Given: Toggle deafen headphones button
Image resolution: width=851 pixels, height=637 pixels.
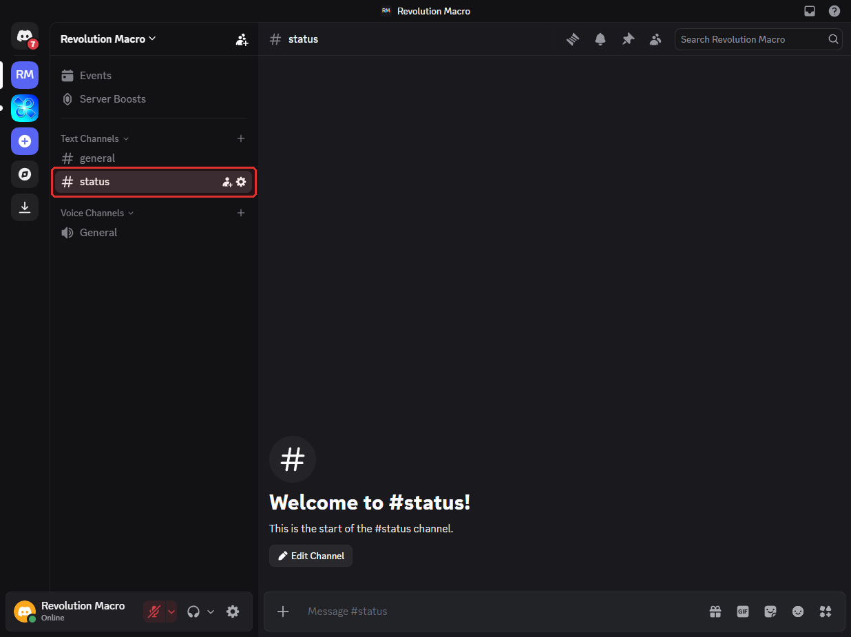Looking at the screenshot, I should pyautogui.click(x=193, y=612).
